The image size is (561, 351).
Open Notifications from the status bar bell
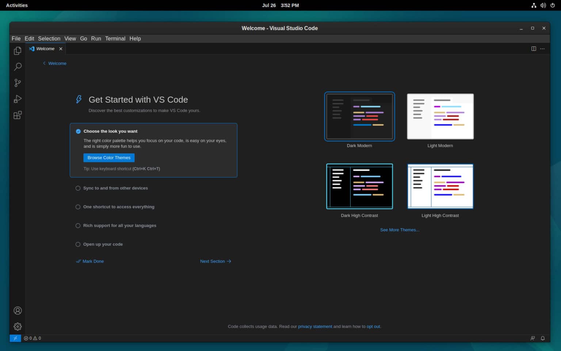coord(543,338)
